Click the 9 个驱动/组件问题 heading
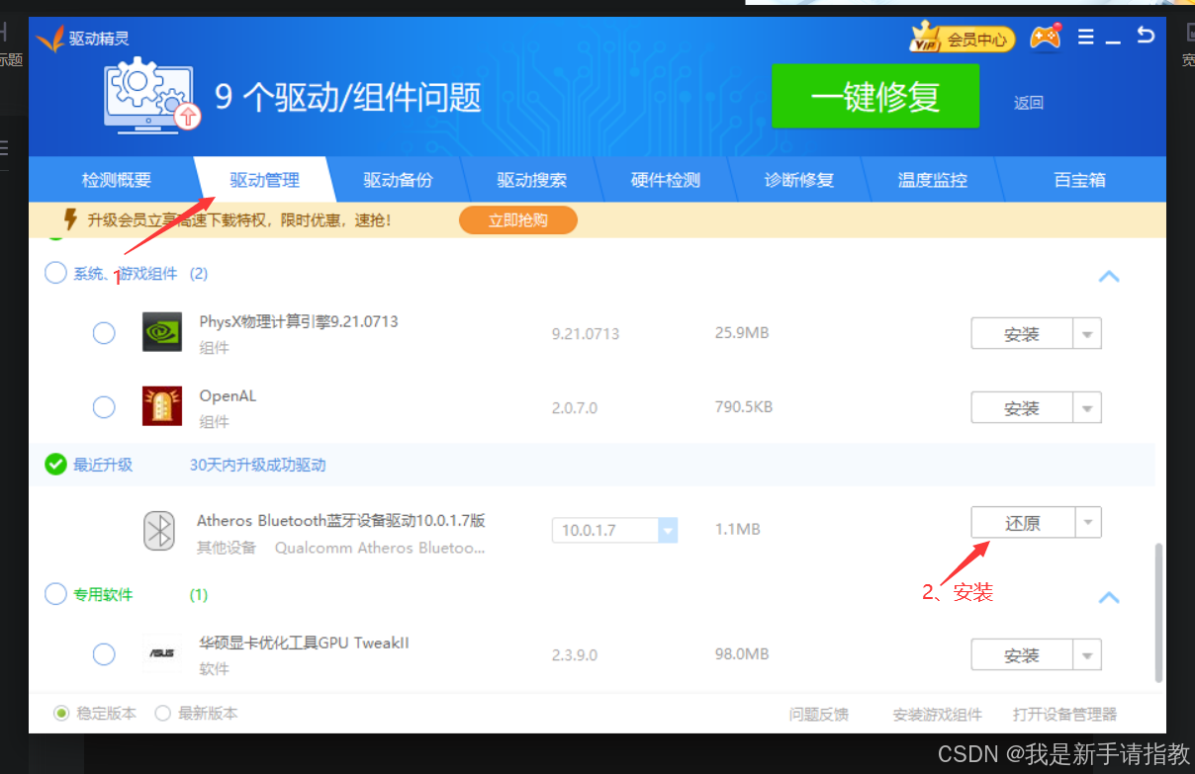 pos(348,97)
